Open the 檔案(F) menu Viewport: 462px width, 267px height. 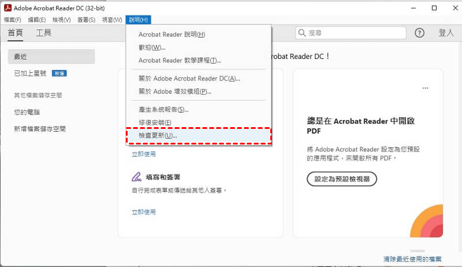tap(12, 20)
